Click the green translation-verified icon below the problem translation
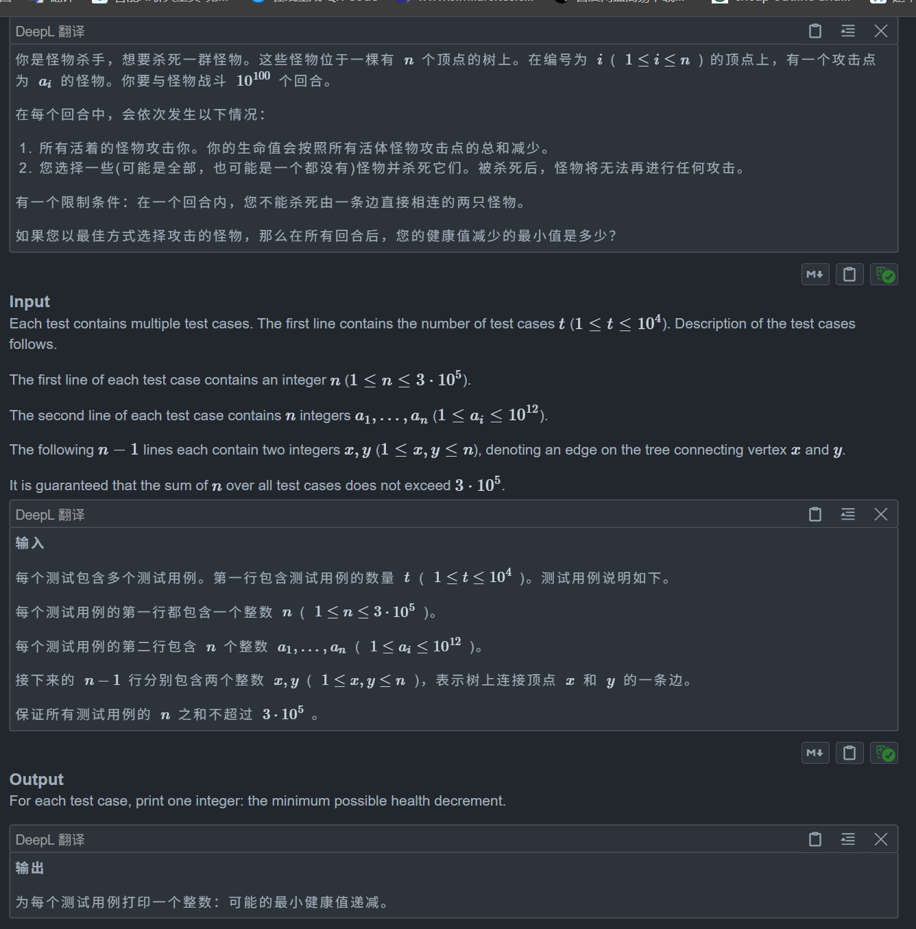 (884, 274)
